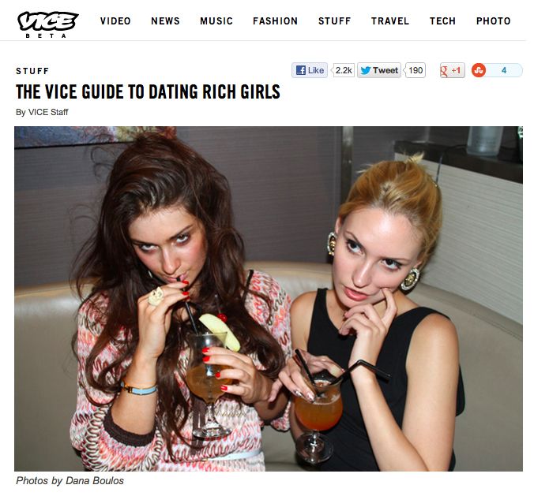The image size is (534, 496).
Task: Click the Facebook Like button
Action: (309, 70)
